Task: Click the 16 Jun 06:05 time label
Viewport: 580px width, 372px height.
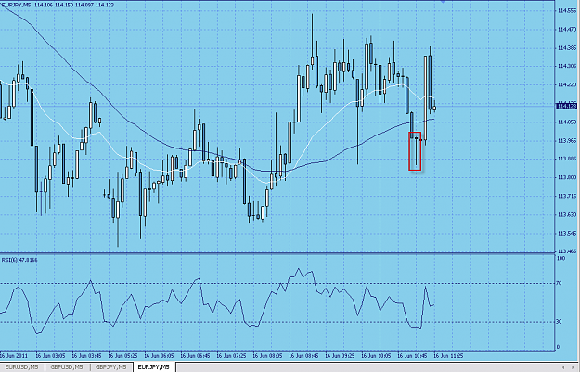Action: coord(159,356)
